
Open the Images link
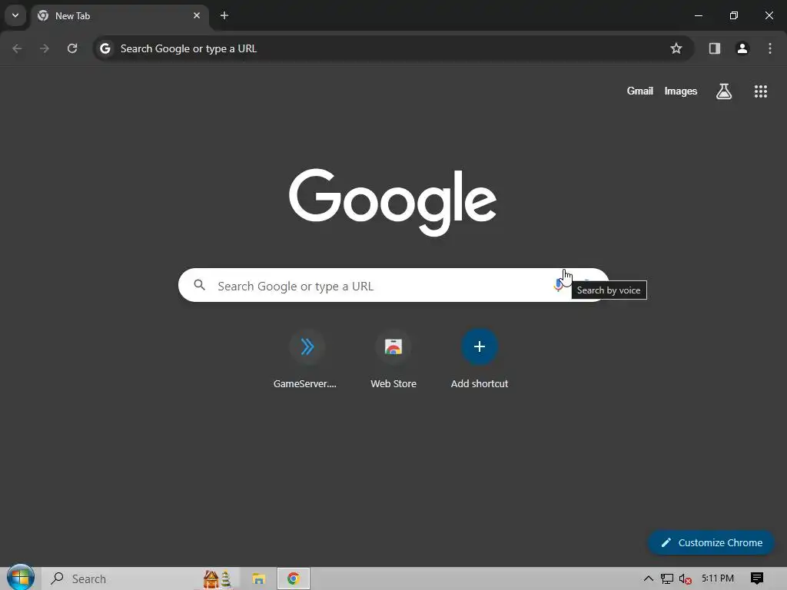point(681,91)
